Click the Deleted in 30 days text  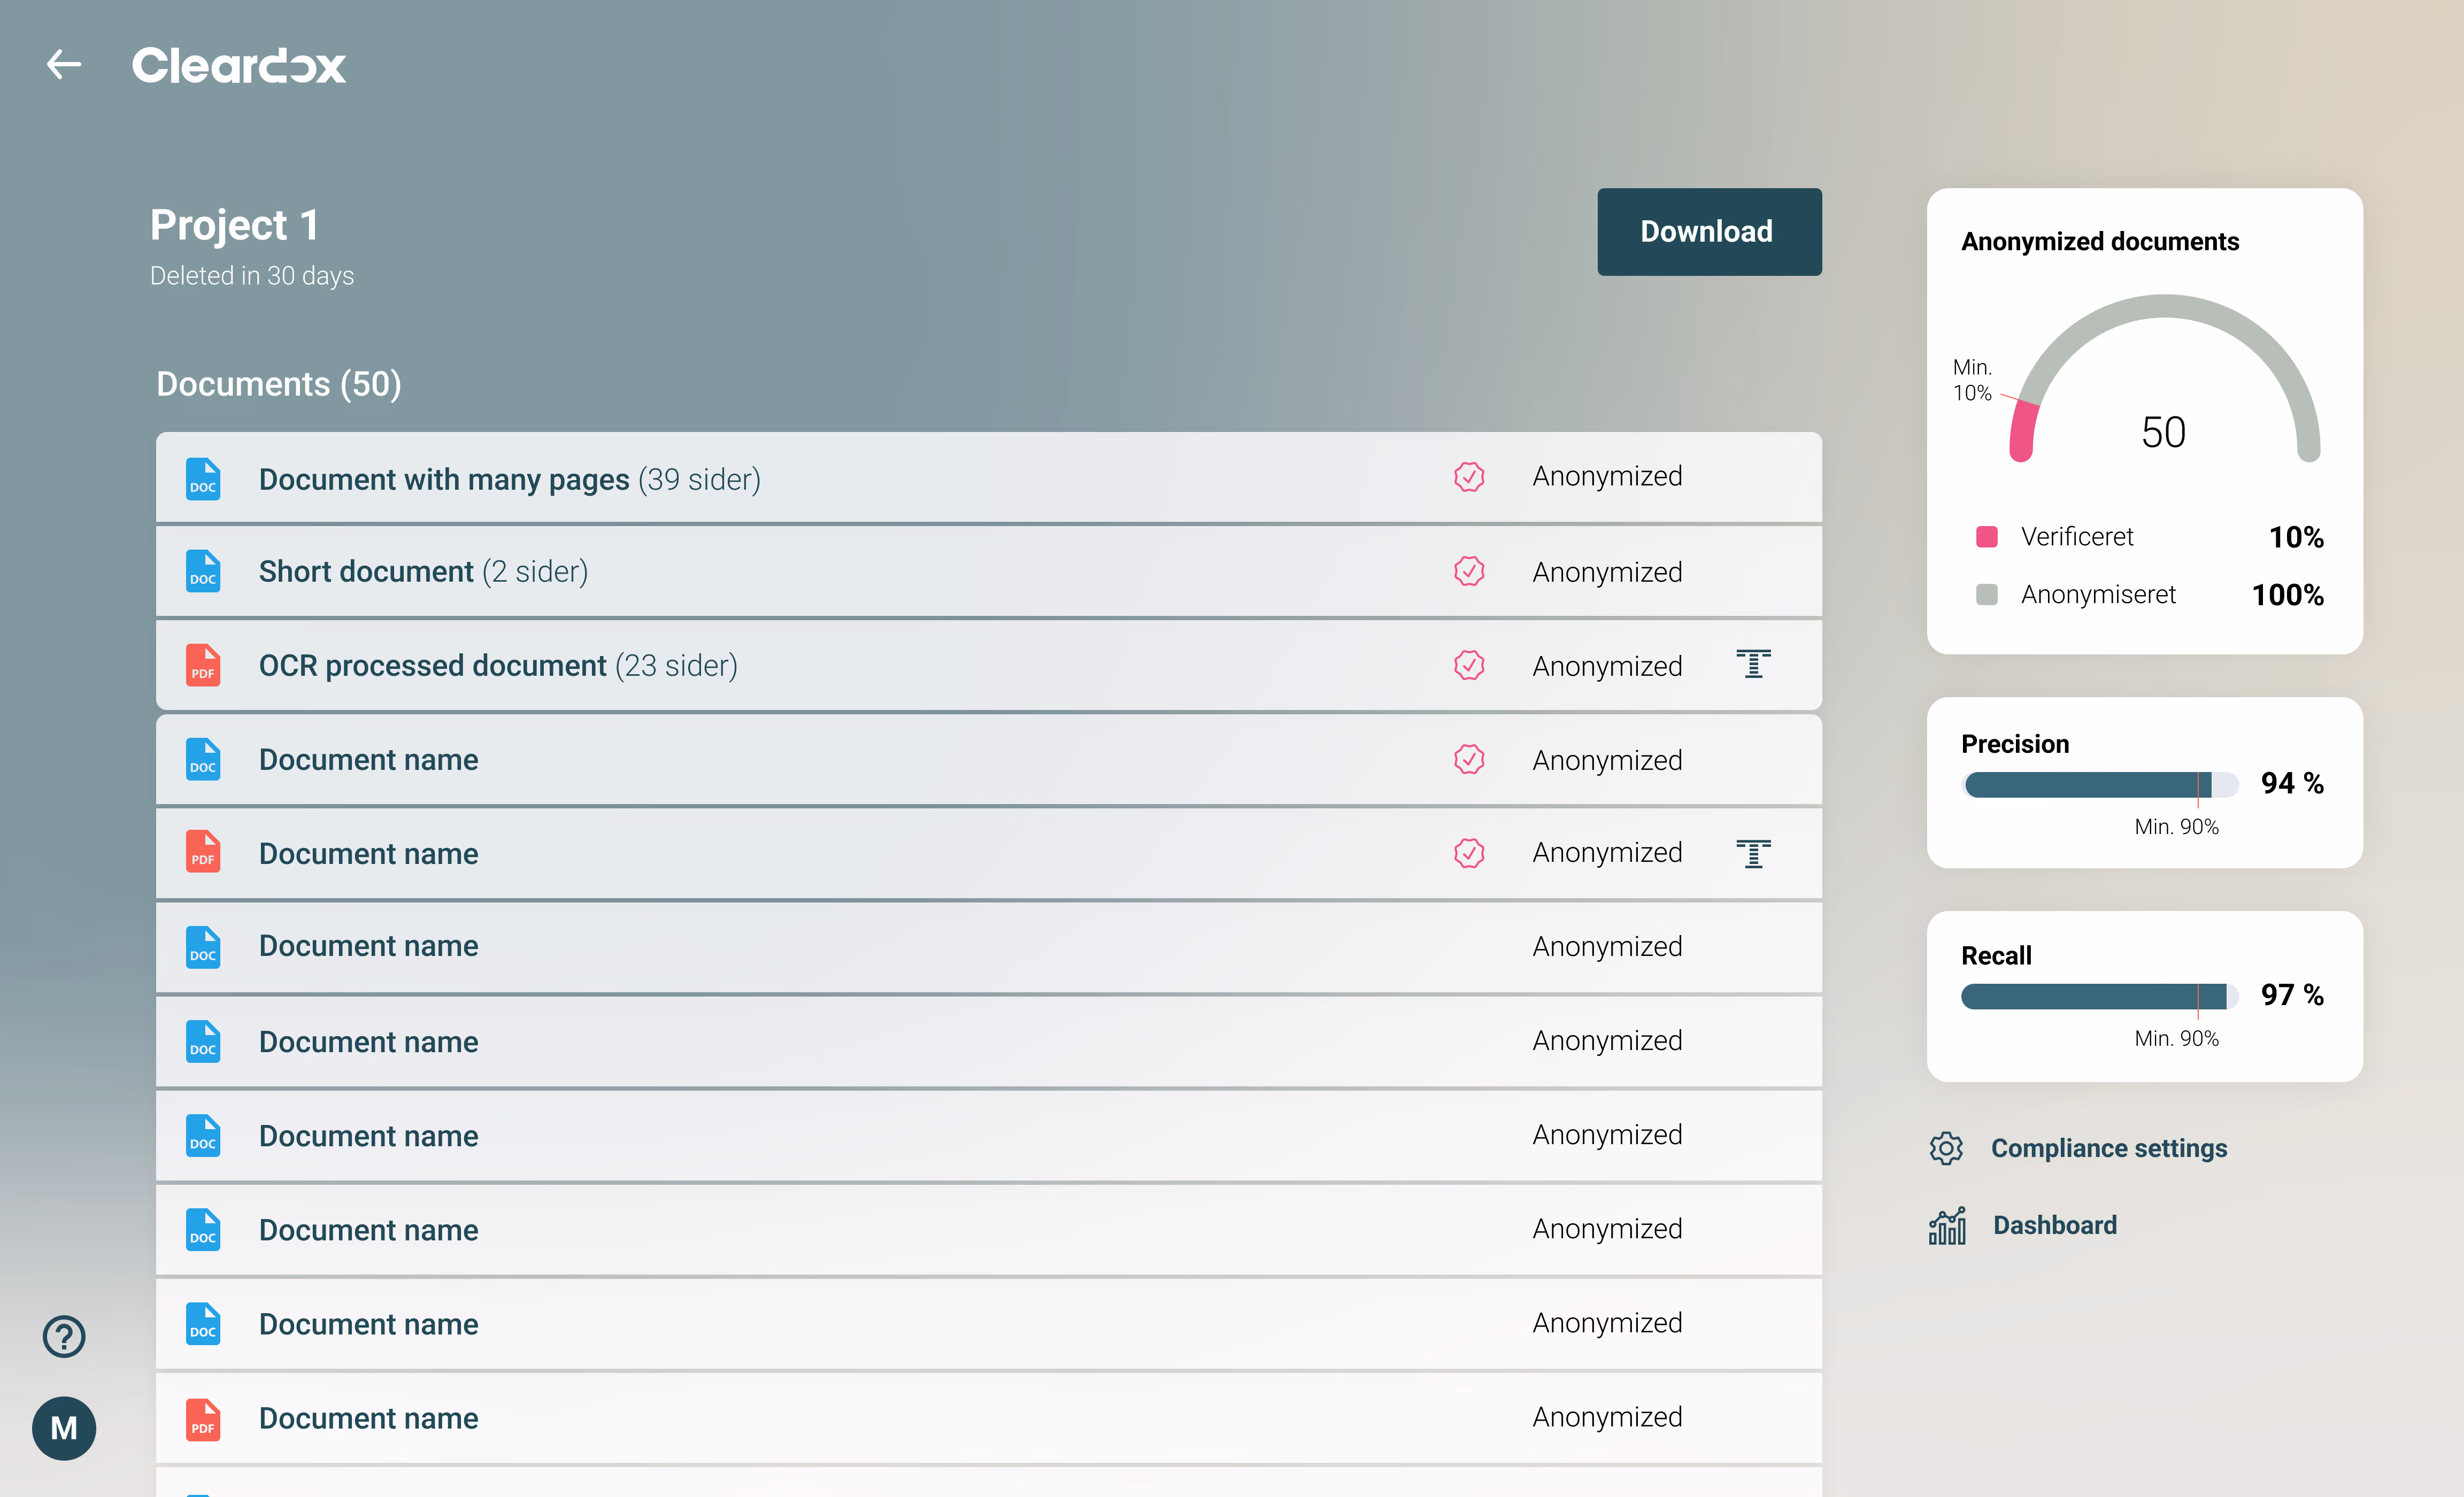click(x=252, y=276)
